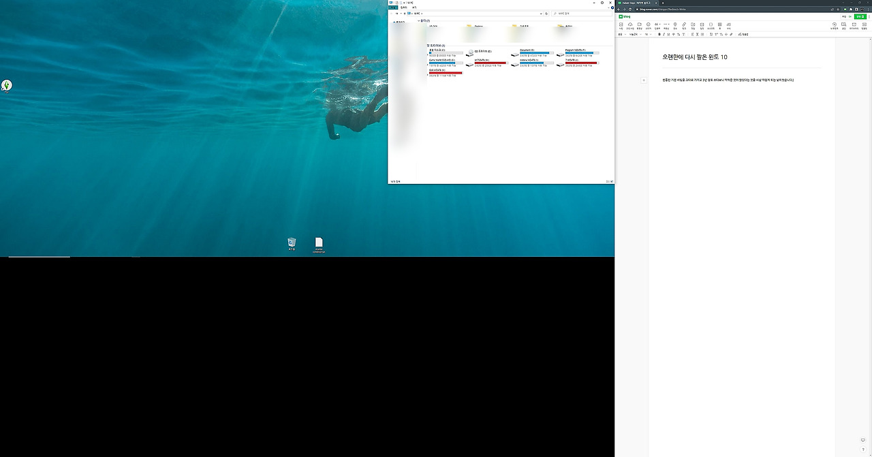The image size is (872, 457).
Task: Open the line spacing options
Action: [697, 34]
